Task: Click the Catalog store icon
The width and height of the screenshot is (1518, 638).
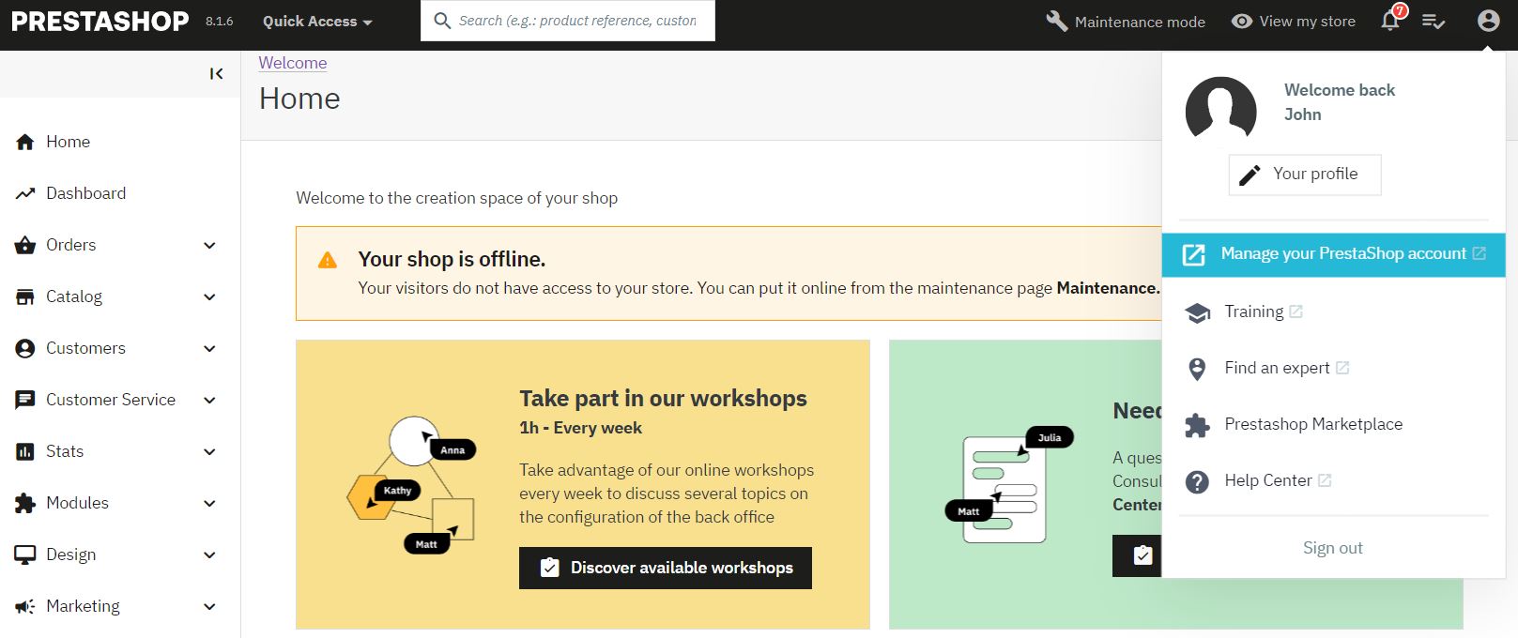Action: click(x=25, y=296)
